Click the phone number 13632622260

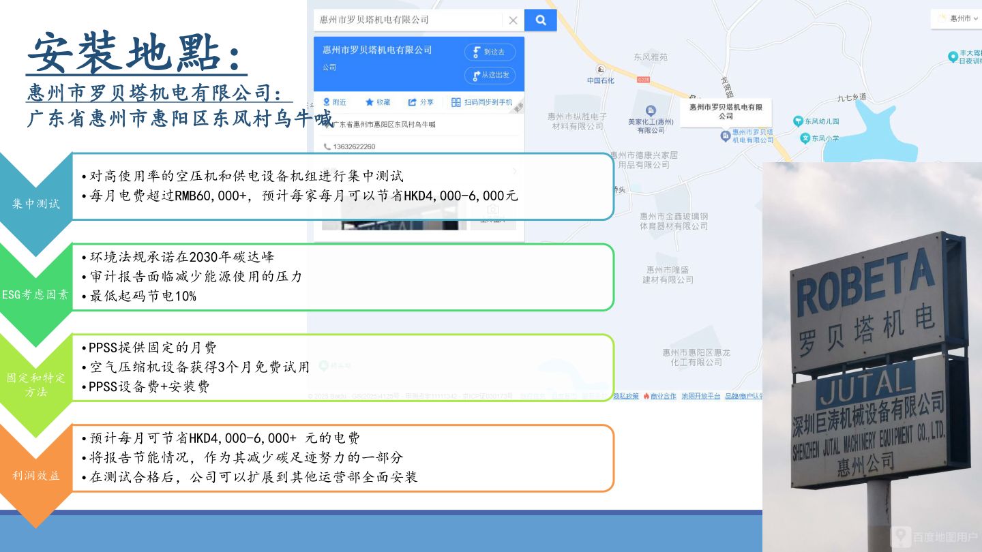(354, 147)
